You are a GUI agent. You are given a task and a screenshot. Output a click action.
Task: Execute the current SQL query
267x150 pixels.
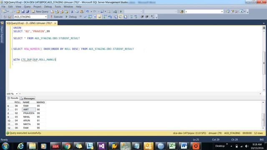coord(56,17)
